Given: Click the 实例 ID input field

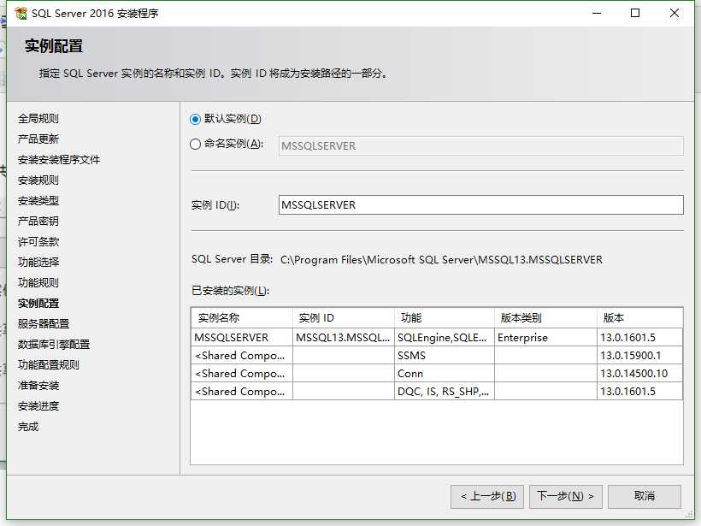Looking at the screenshot, I should (x=481, y=205).
